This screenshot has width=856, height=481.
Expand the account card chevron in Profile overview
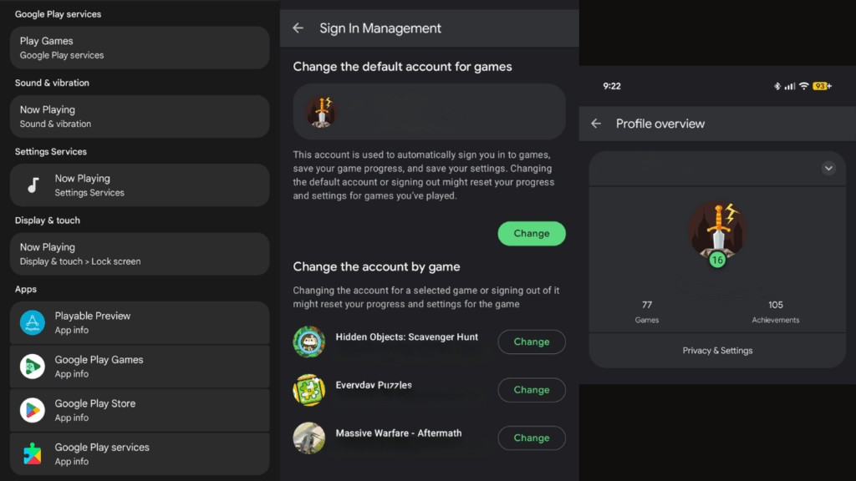point(828,168)
